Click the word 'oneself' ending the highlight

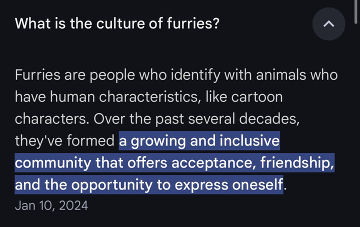click(257, 184)
